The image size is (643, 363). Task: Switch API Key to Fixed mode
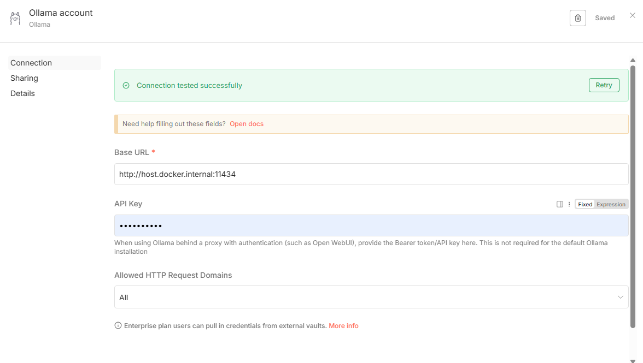pyautogui.click(x=585, y=204)
